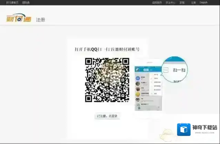Switch language via the English link

pos(203,2)
